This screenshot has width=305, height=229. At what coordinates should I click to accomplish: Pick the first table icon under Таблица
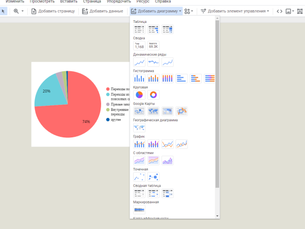tap(139, 29)
